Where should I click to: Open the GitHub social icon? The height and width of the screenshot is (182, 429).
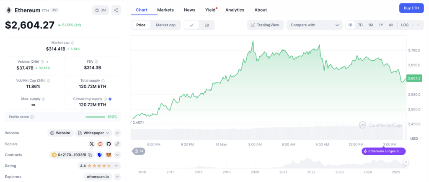pos(109,144)
